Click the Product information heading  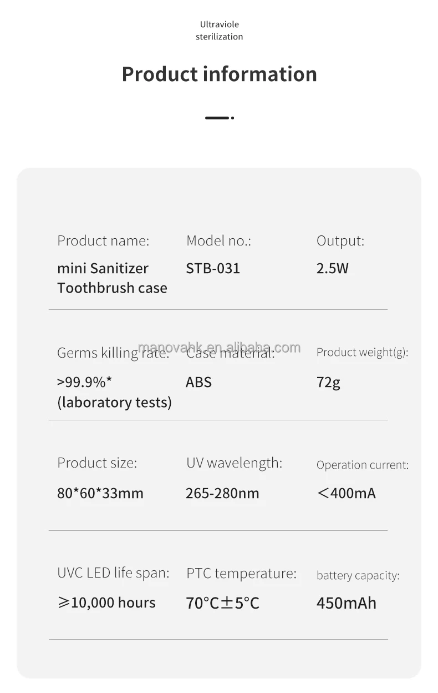(x=219, y=74)
